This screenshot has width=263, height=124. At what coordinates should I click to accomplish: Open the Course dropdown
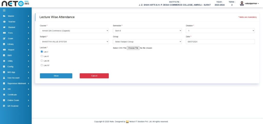74,31
